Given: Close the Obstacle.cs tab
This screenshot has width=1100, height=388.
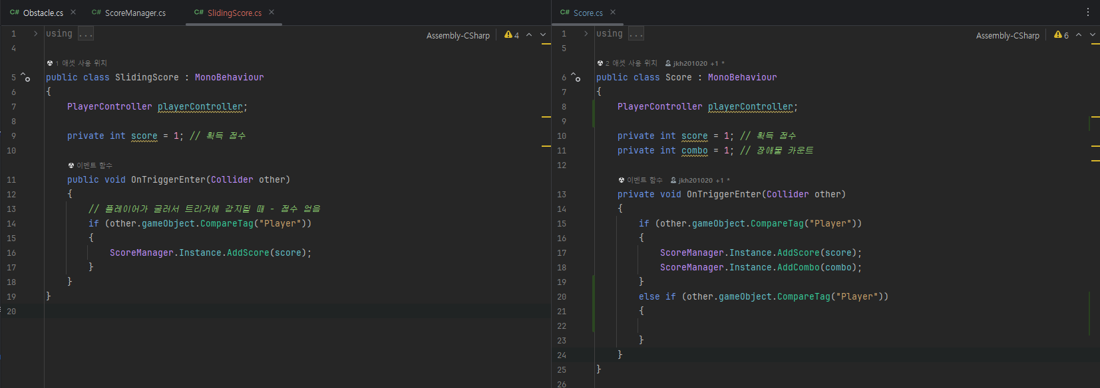Looking at the screenshot, I should click(x=73, y=13).
